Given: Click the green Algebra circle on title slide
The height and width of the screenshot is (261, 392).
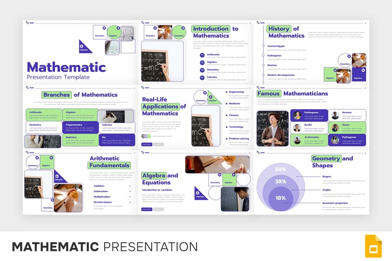Looking at the screenshot, I should (115, 33).
